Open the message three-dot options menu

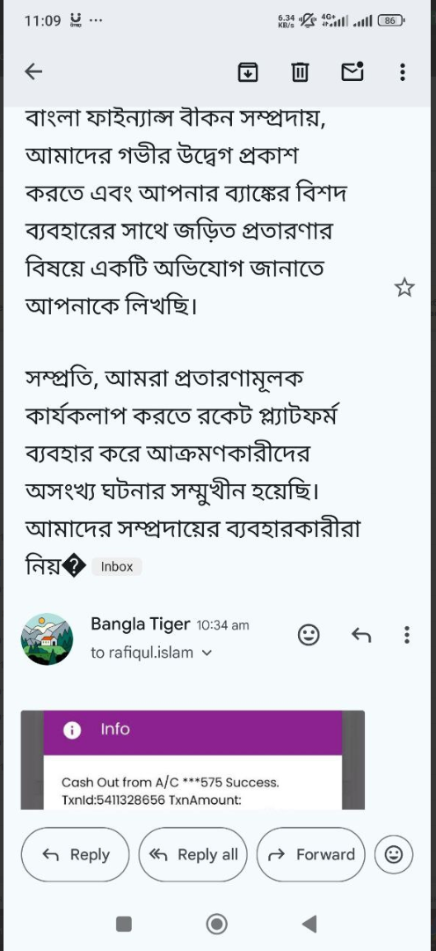point(407,635)
